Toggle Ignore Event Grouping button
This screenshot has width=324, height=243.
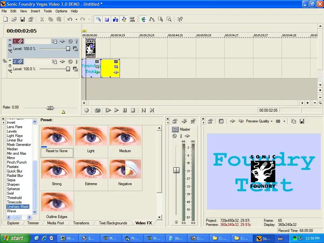click(132, 19)
